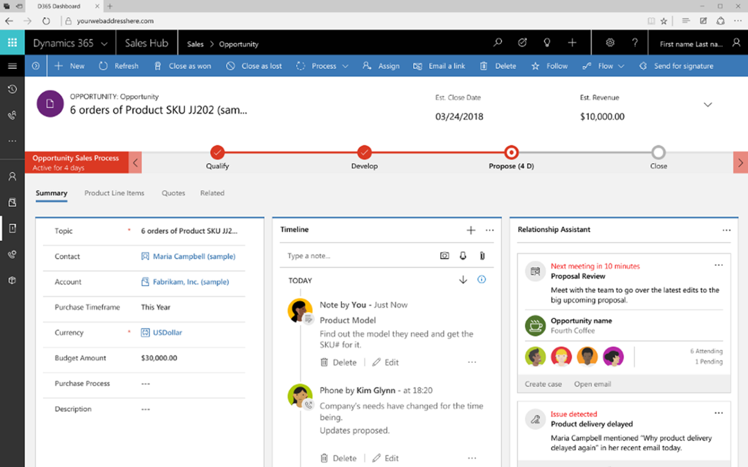Expand header details chevron near Est. Revenue

[708, 105]
